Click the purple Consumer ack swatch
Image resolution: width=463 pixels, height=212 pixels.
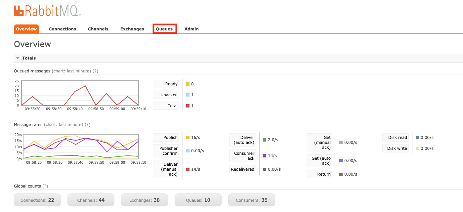point(265,156)
